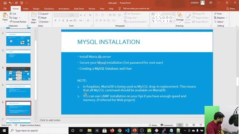Toggle Italic formatting

59,20
